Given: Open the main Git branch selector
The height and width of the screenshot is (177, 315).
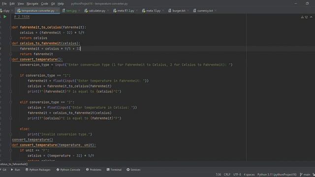Looking at the screenshot, I should (x=305, y=175).
